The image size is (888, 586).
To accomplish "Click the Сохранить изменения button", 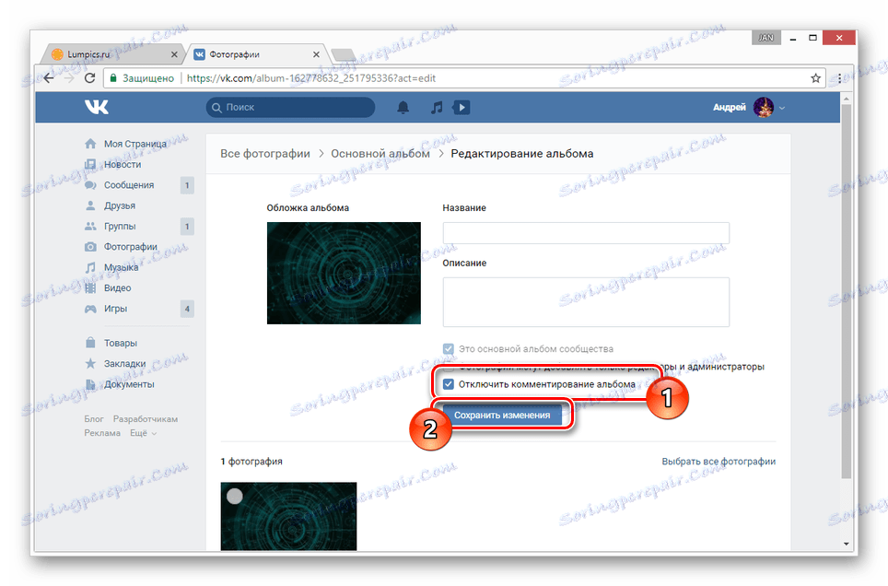I will pos(502,416).
